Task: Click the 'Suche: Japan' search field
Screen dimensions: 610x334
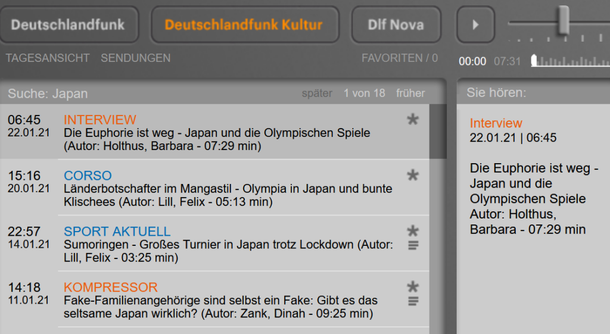Action: tap(48, 93)
